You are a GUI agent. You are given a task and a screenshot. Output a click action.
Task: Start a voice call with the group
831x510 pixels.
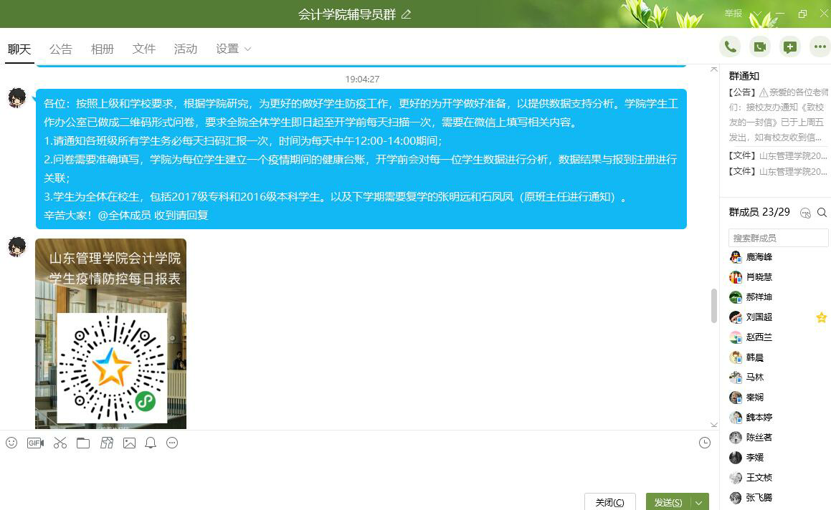point(730,47)
